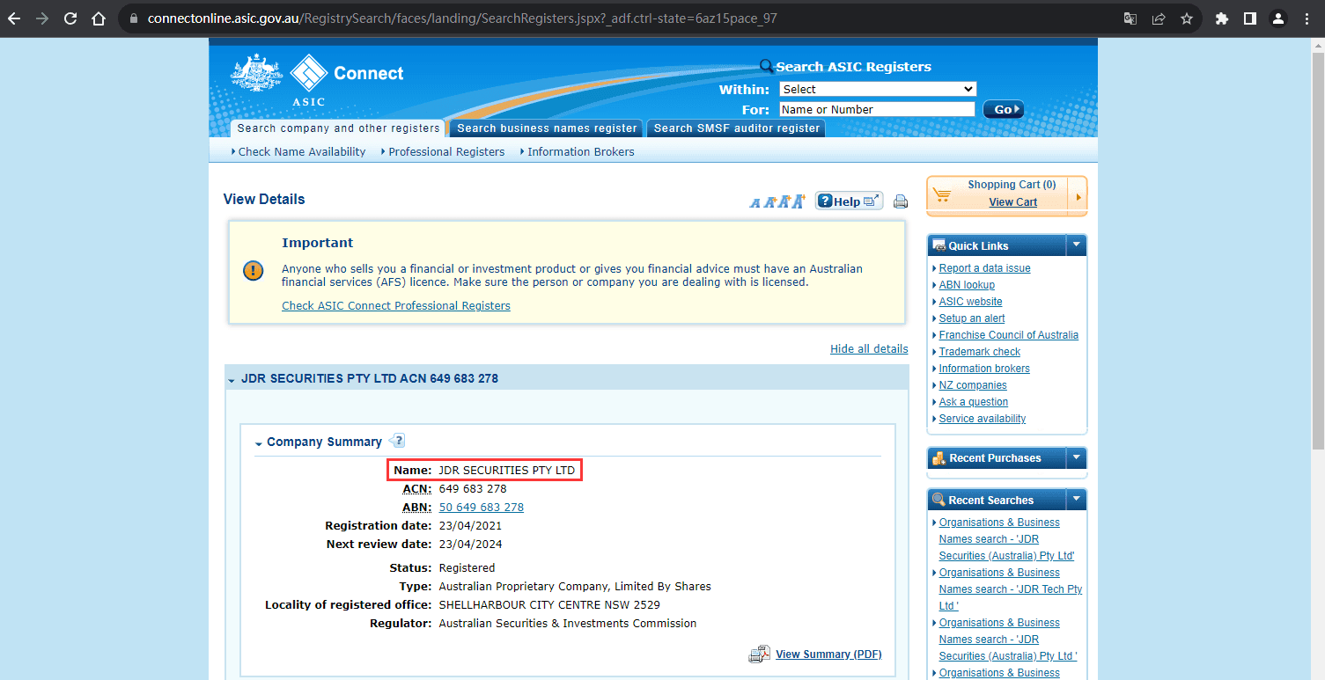Image resolution: width=1325 pixels, height=680 pixels.
Task: Switch to Search SMSF auditor register tab
Action: click(736, 128)
